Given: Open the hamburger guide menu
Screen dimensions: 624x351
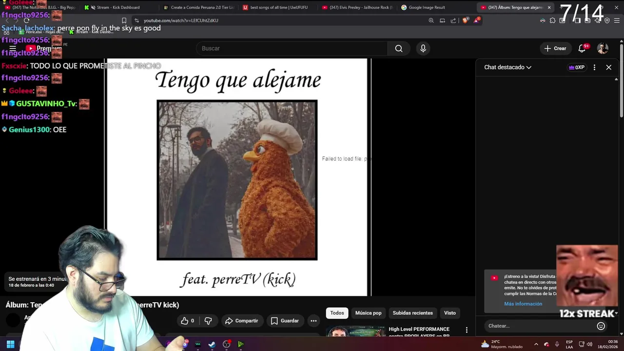Looking at the screenshot, I should [x=13, y=48].
